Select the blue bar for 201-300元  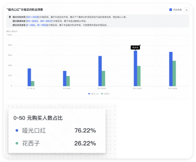[135, 68]
